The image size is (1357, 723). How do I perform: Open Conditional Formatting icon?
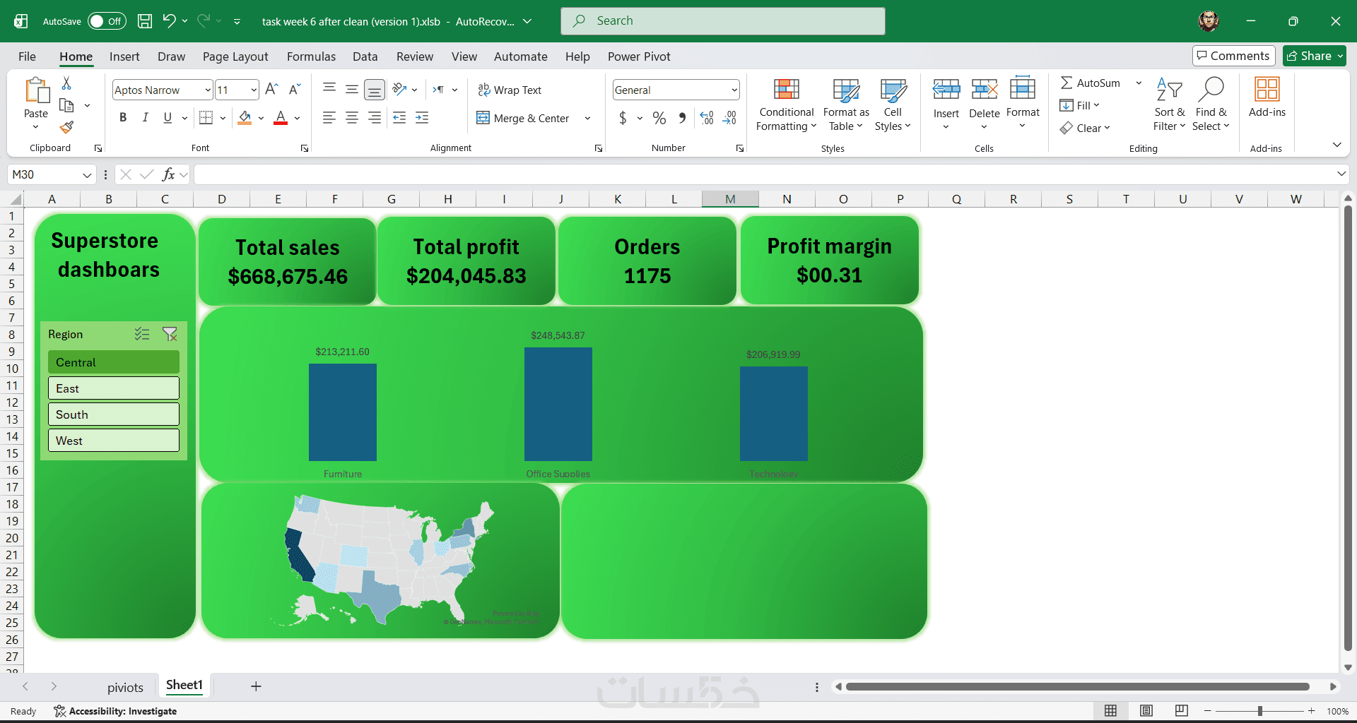tap(787, 90)
